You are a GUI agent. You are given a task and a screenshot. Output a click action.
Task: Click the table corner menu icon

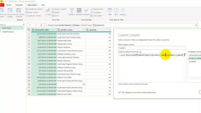(x=29, y=30)
